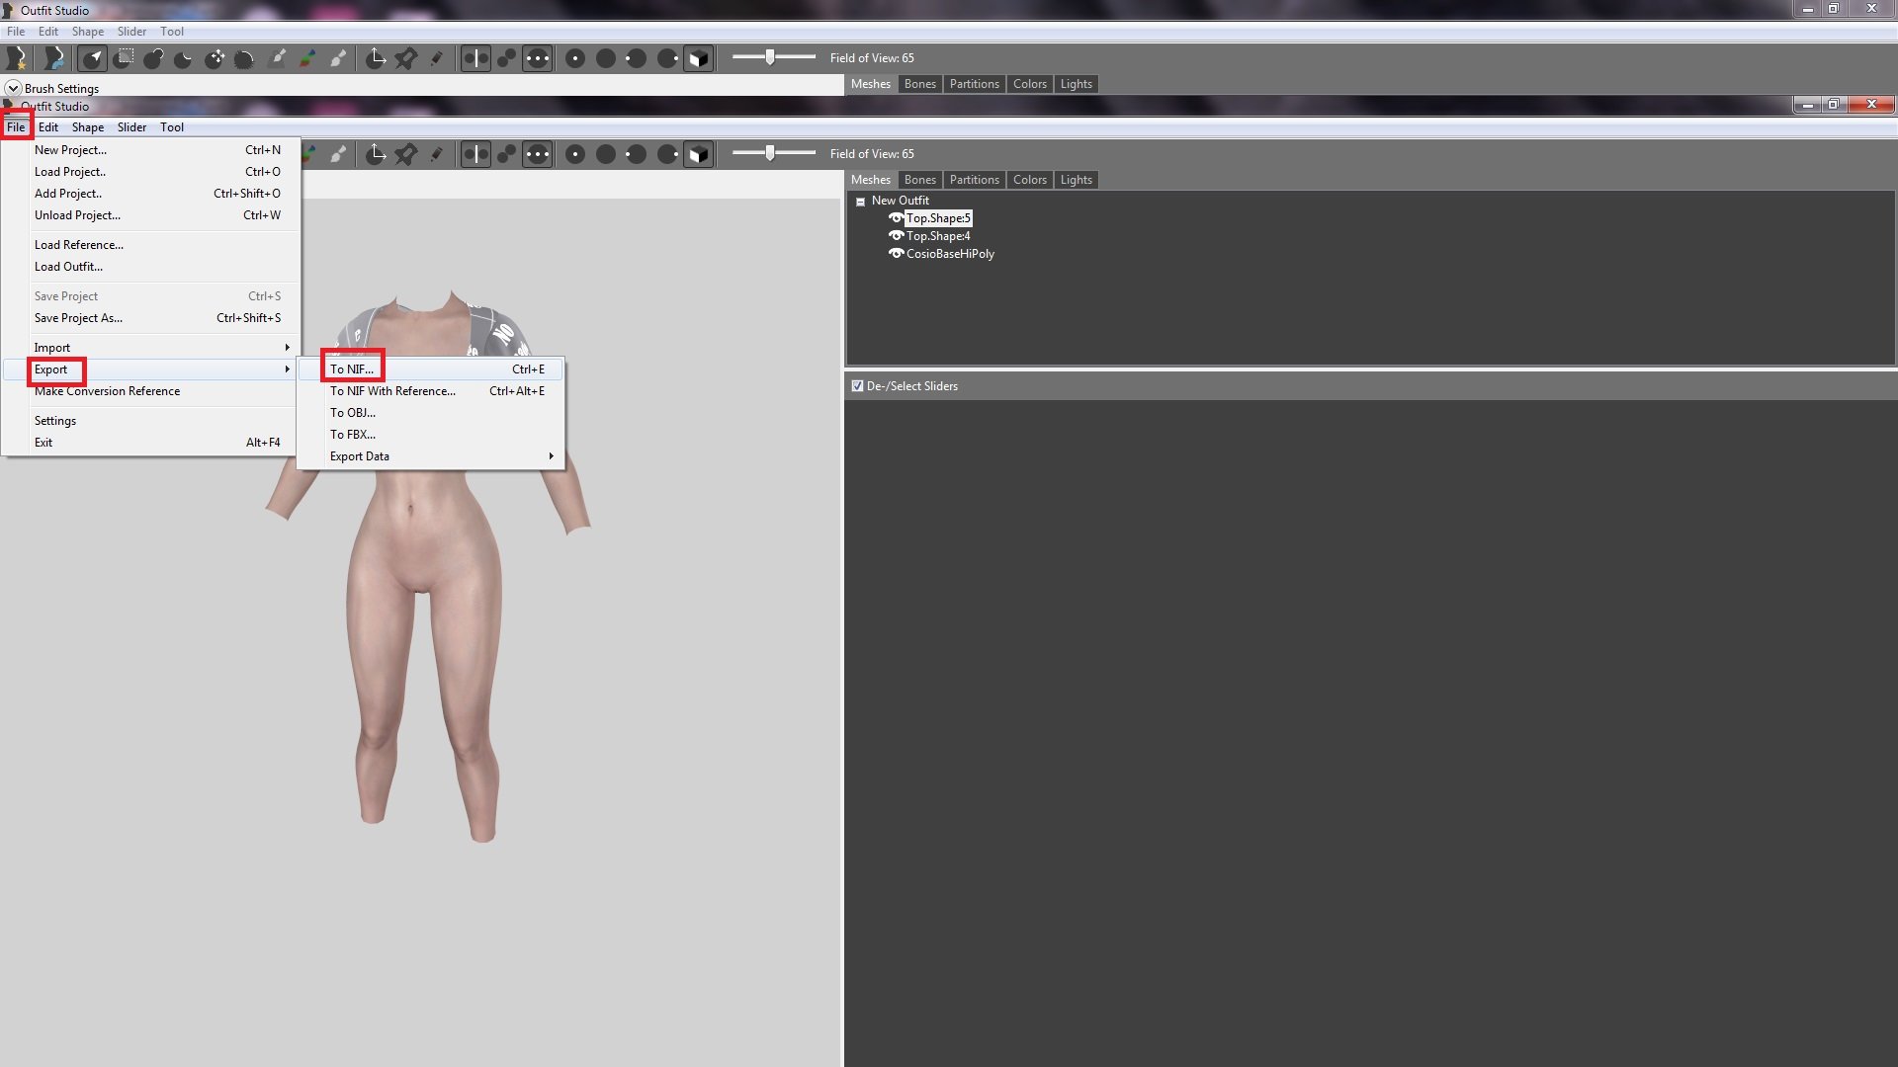Toggle Global Brush Collision in back window toolbar
Viewport: 1898px width, 1067px height.
point(537,58)
